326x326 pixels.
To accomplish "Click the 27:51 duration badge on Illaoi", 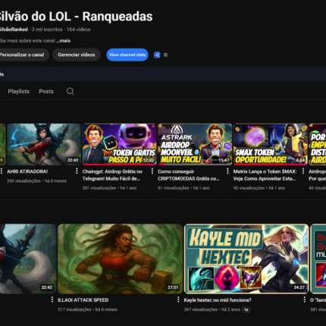I will [173, 287].
